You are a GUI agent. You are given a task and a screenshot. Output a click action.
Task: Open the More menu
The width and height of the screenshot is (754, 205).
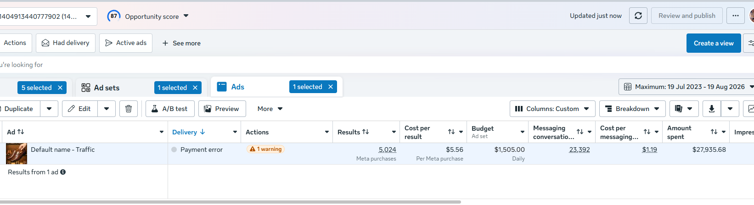(270, 109)
